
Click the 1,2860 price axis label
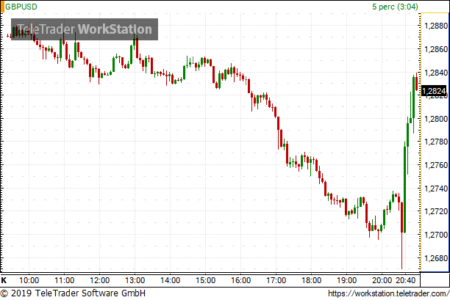click(x=436, y=49)
